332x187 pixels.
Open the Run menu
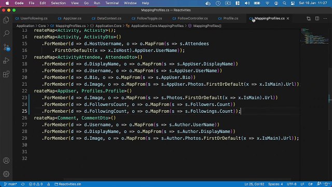[97, 3]
